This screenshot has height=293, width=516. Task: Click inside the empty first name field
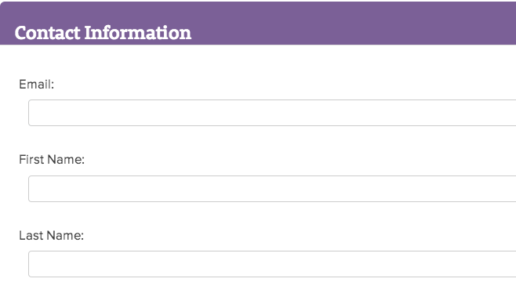[272, 189]
